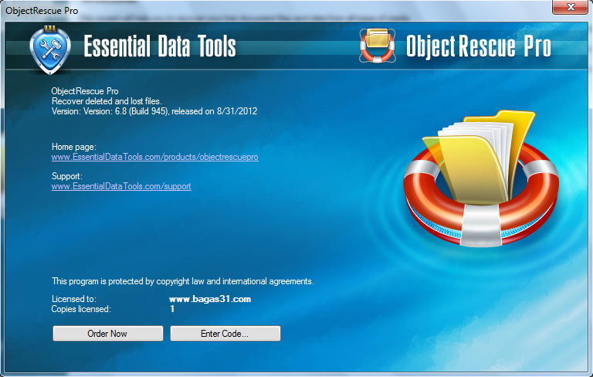This screenshot has height=377, width=593.
Task: Click the copies licensed value 1
Action: [172, 309]
